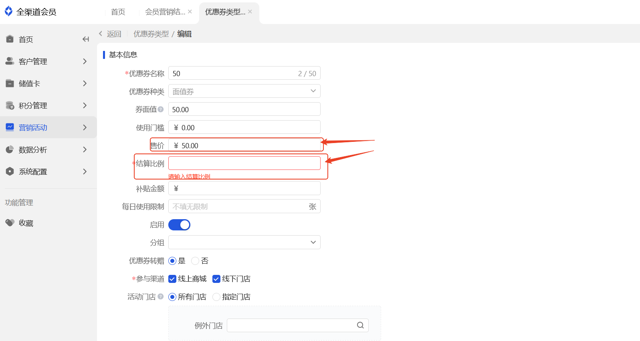Click the 积分管理 coins icon
Image resolution: width=640 pixels, height=341 pixels.
coord(10,105)
